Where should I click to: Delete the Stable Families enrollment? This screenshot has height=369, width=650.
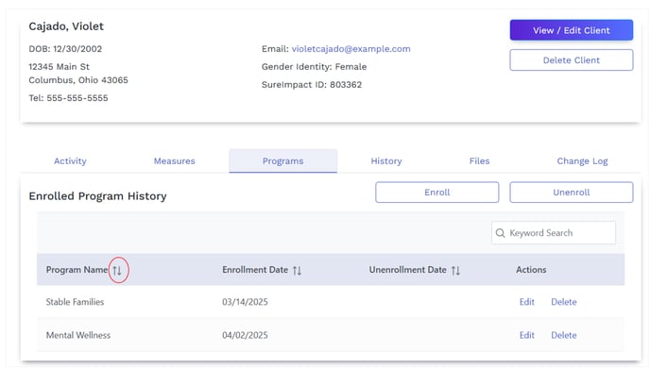click(x=564, y=302)
